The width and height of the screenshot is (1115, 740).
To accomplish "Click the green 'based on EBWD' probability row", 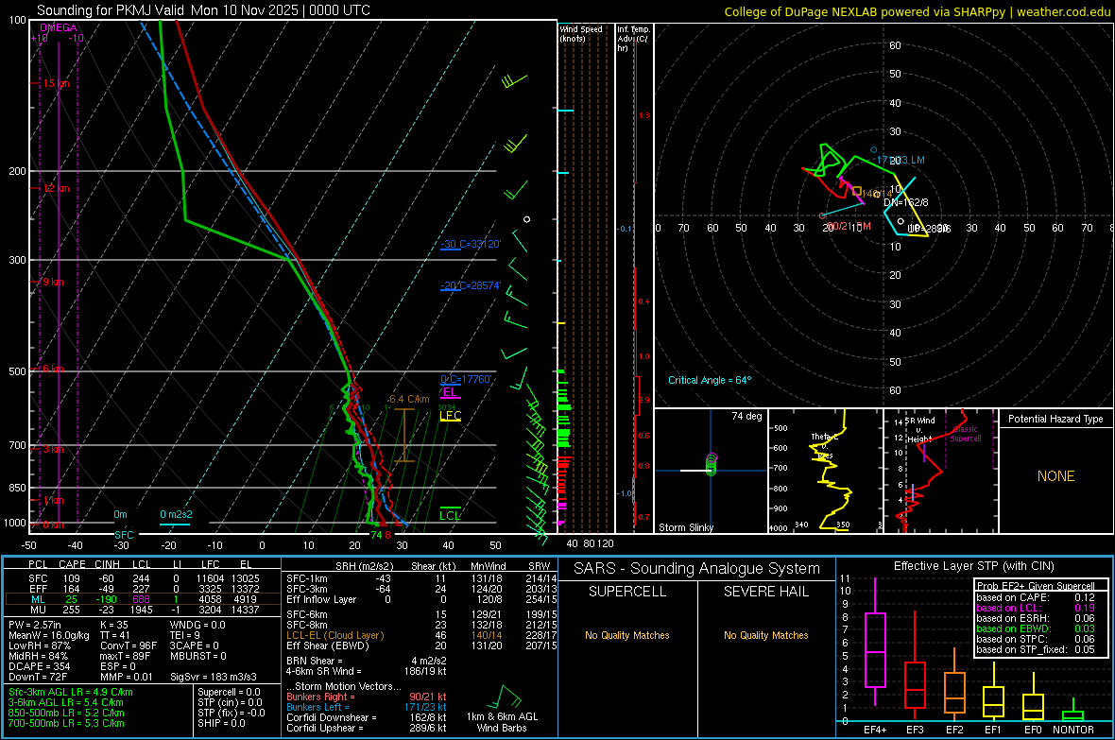I will [x=1036, y=628].
